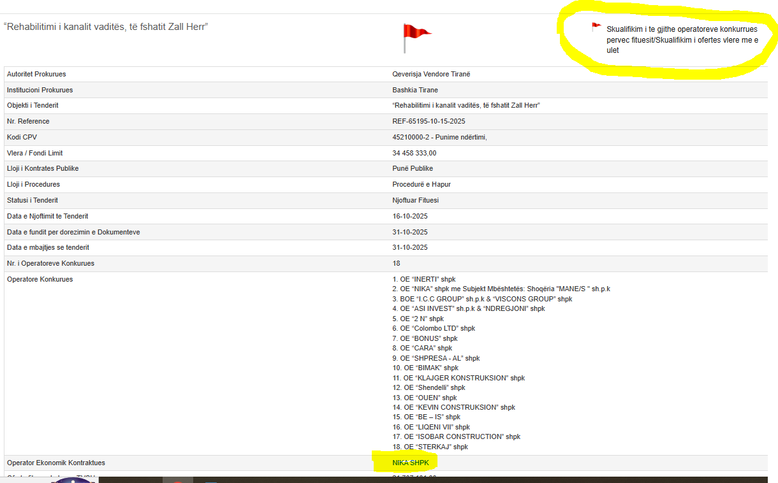Viewport: 778px width, 483px height.
Task: Click the Procedurë e Hapur procedure type
Action: (422, 184)
